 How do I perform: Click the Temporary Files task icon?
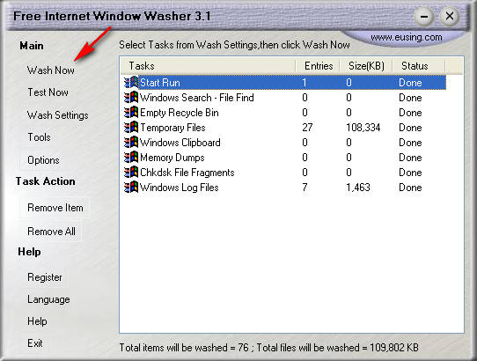coord(131,128)
